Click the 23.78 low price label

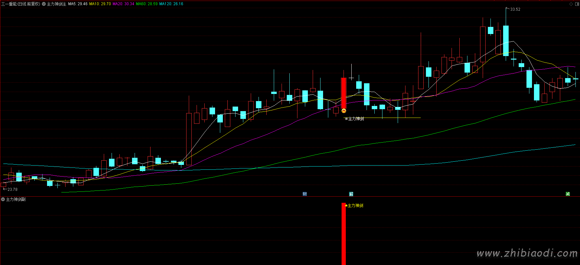pyautogui.click(x=12, y=190)
